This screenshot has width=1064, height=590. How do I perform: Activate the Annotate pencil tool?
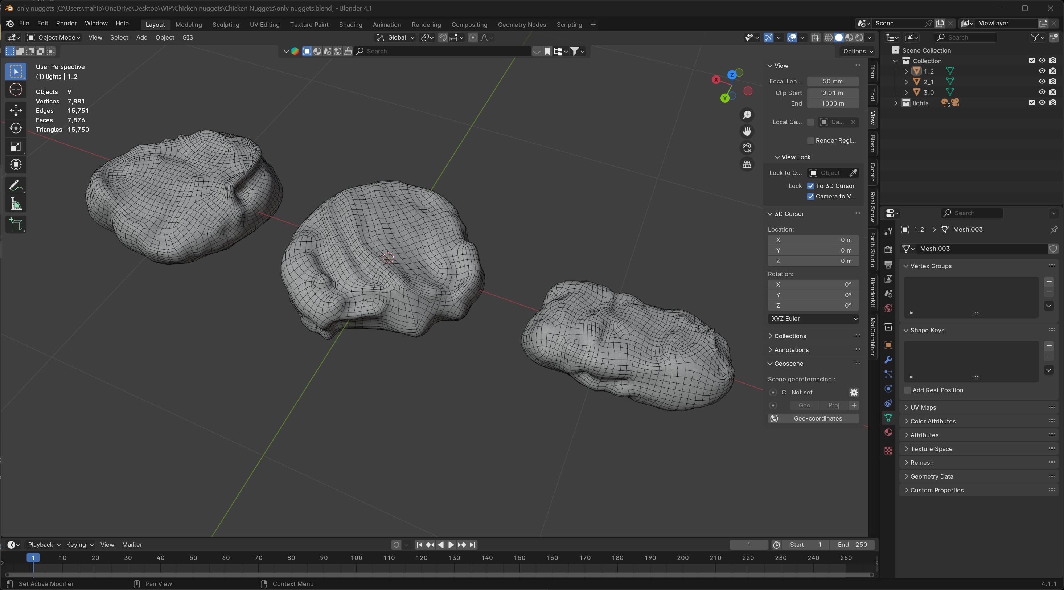(x=16, y=185)
